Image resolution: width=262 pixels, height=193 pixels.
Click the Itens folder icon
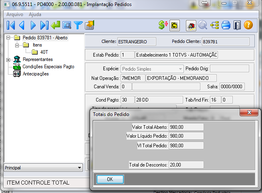26,45
